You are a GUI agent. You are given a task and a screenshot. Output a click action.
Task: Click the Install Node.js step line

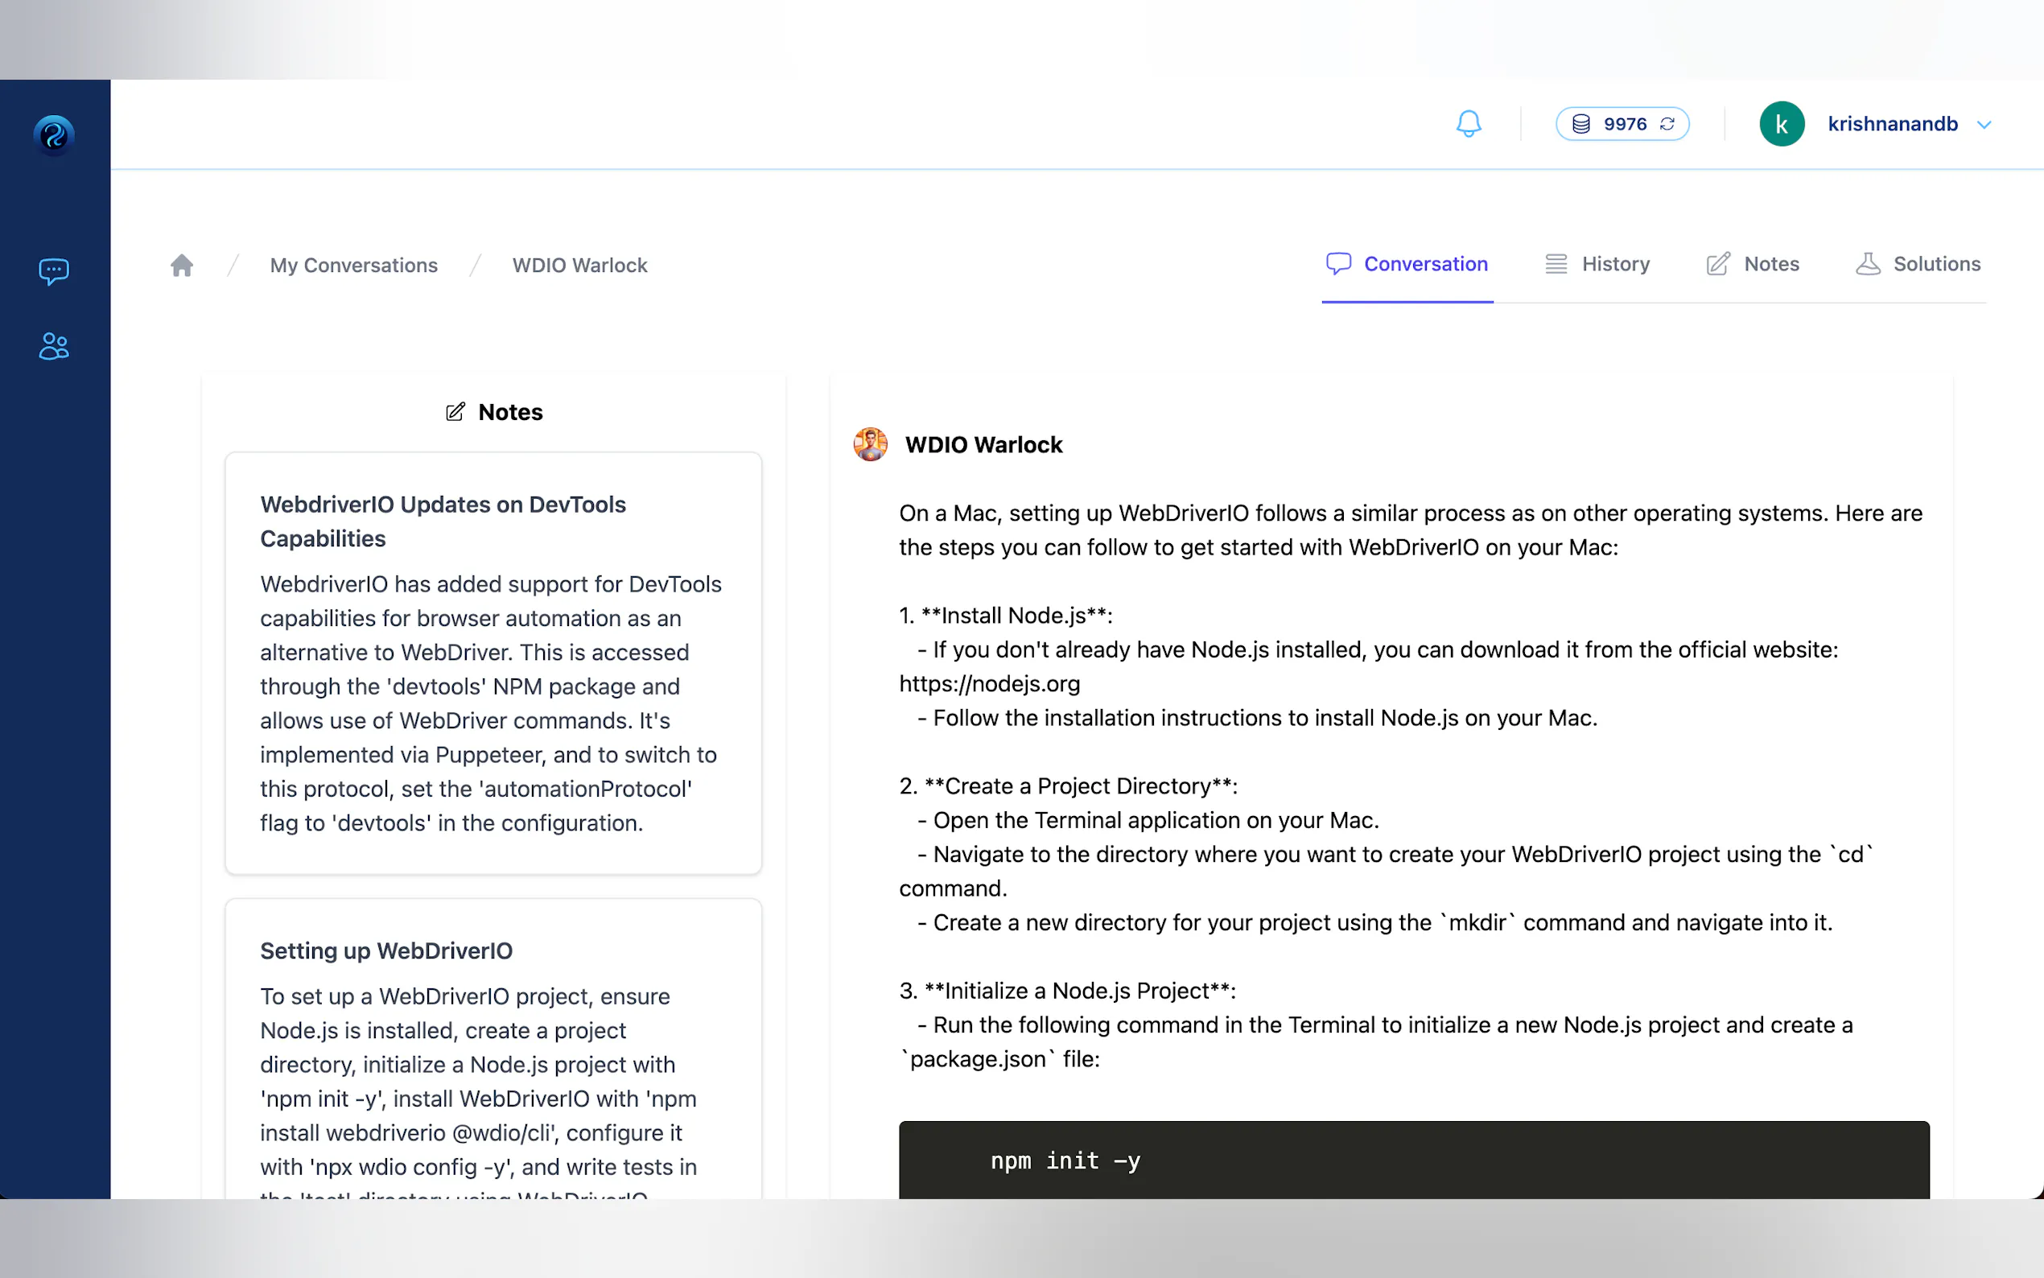[1006, 616]
